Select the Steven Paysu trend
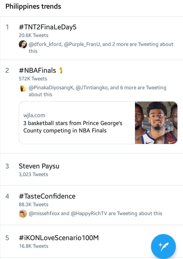The height and width of the screenshot is (259, 183). pyautogui.click(x=39, y=166)
